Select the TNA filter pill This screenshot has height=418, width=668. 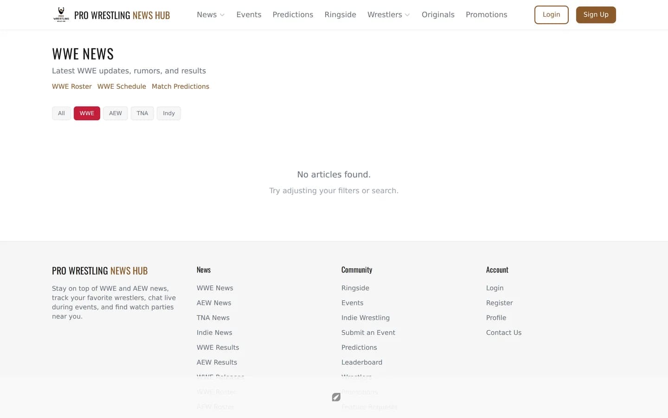(142, 113)
